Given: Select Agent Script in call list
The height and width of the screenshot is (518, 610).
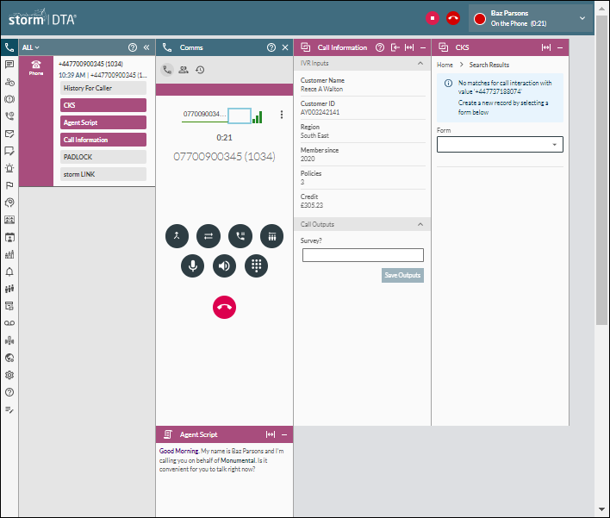Looking at the screenshot, I should click(103, 122).
